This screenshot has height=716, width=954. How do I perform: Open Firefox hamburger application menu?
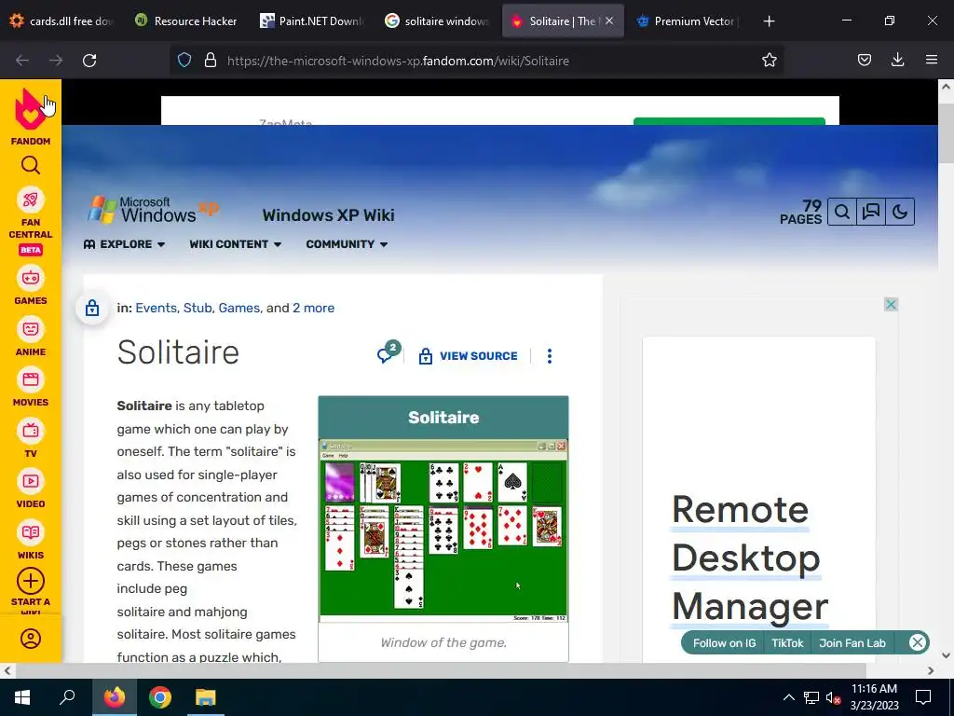click(932, 60)
